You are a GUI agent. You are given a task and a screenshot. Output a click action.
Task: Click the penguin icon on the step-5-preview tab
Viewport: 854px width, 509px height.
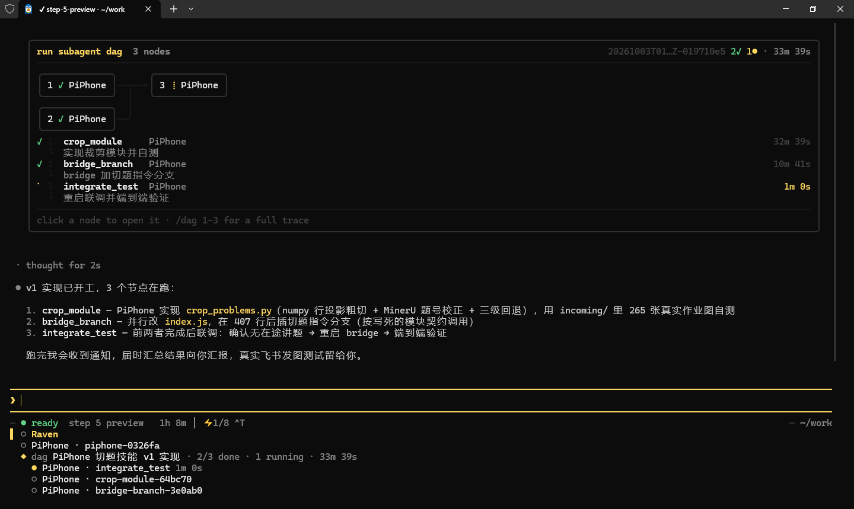pyautogui.click(x=28, y=9)
